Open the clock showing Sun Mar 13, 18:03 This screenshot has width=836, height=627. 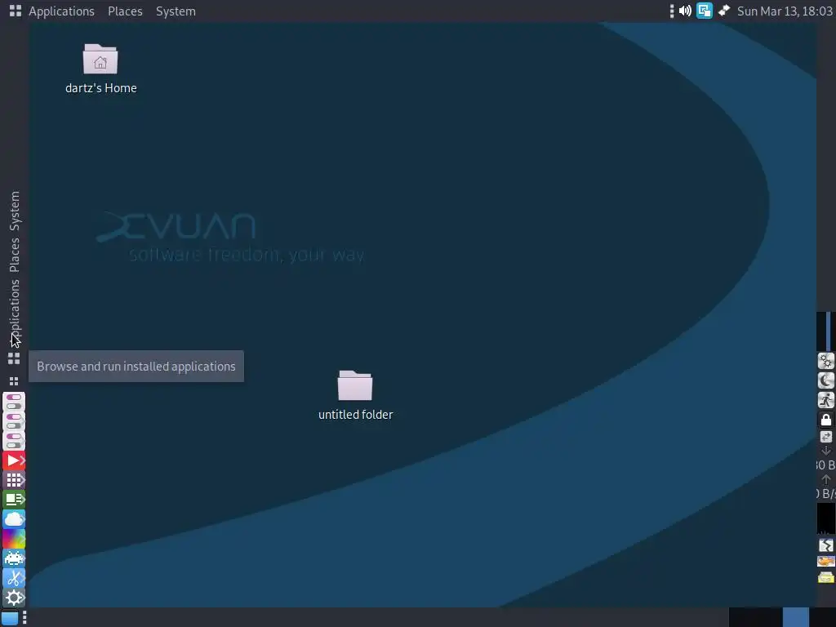[x=785, y=11]
